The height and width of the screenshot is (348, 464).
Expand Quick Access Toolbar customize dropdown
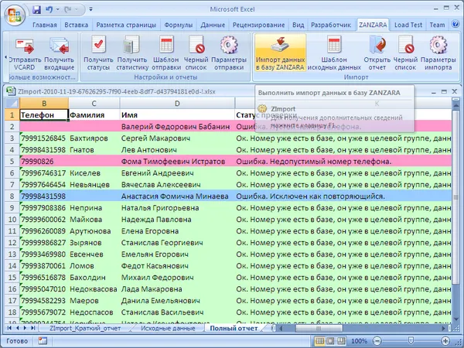[x=90, y=9]
